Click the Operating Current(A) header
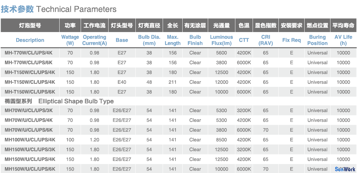The height and width of the screenshot is (173, 357). [x=94, y=40]
